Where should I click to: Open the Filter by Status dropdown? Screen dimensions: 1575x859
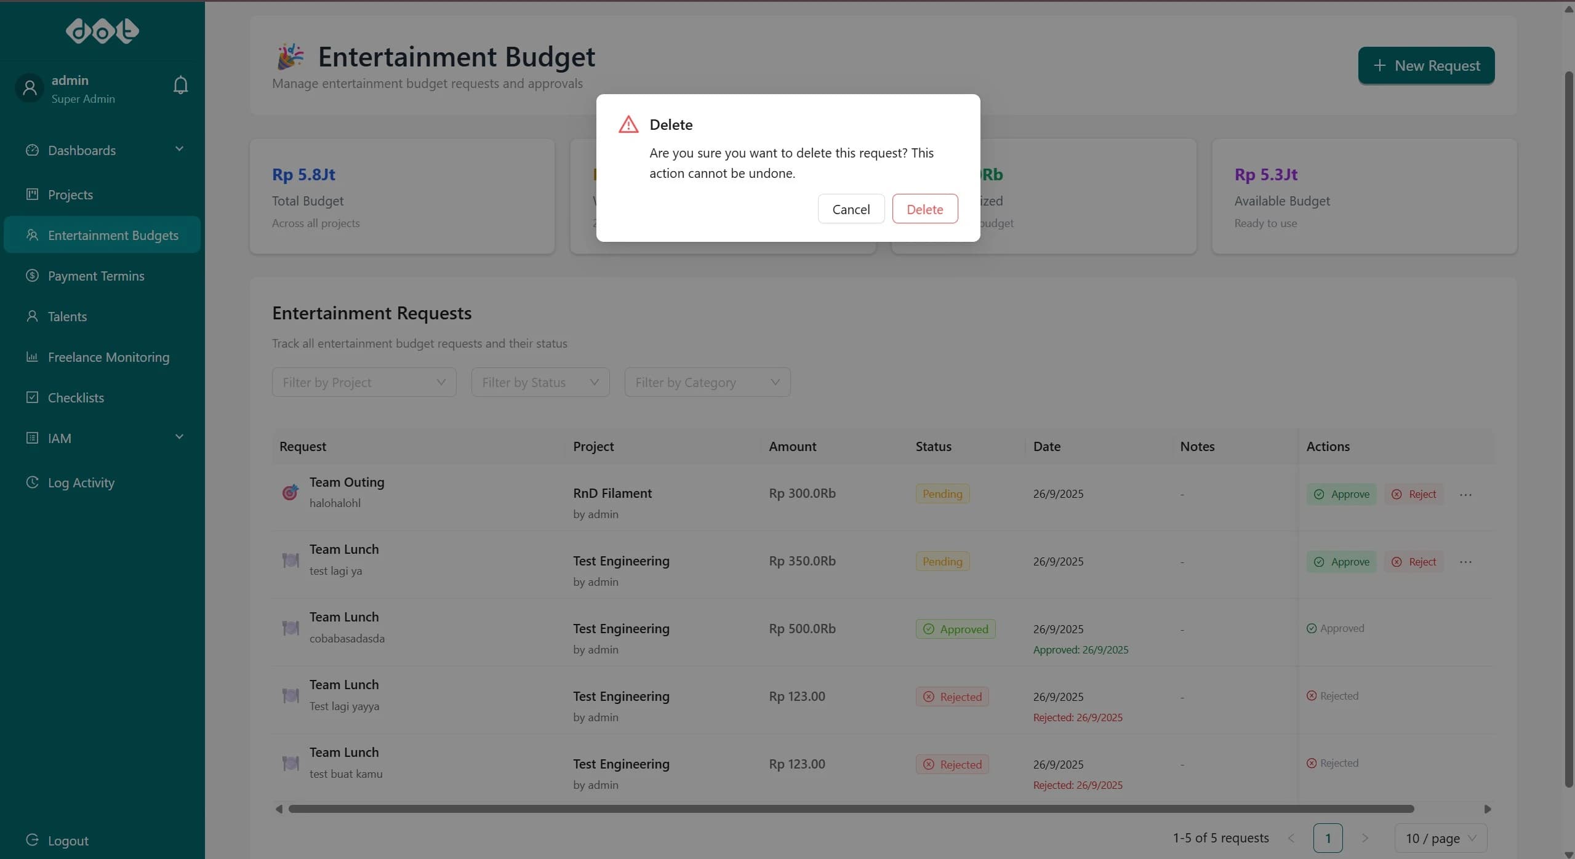540,382
